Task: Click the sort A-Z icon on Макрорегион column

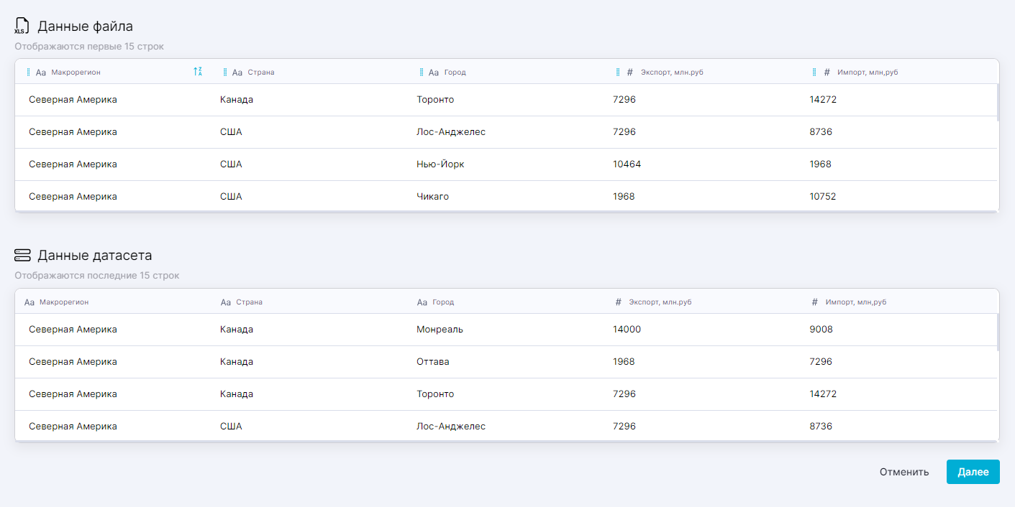Action: coord(198,72)
